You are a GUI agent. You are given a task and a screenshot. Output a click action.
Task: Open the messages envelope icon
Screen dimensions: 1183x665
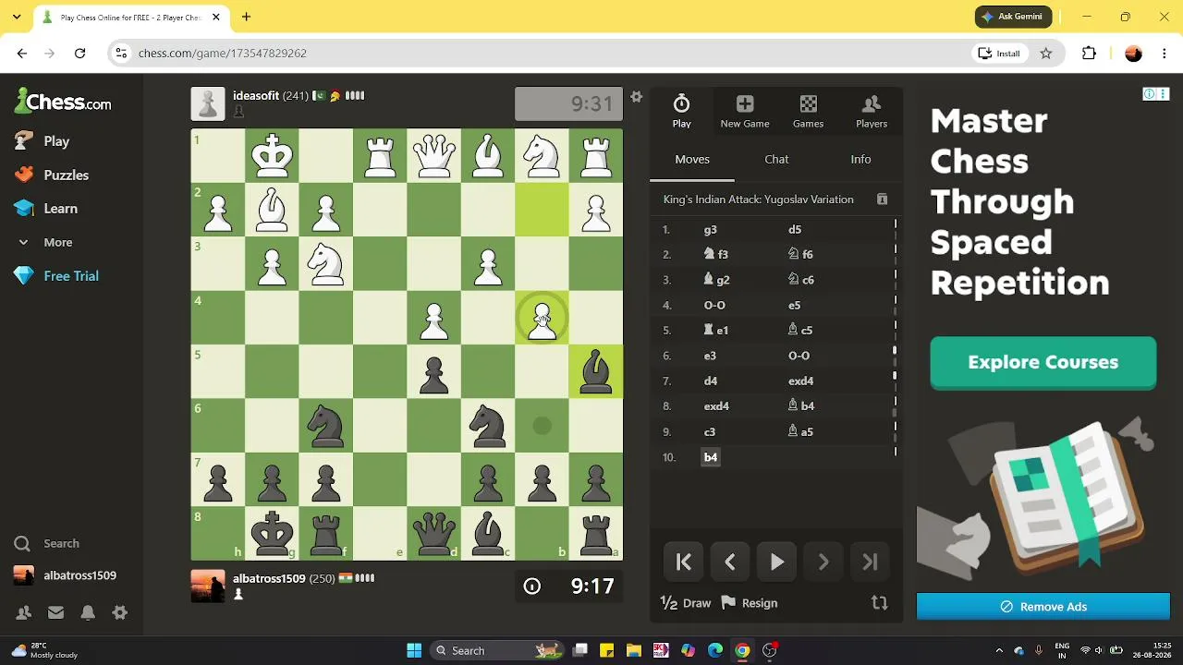[x=55, y=612]
